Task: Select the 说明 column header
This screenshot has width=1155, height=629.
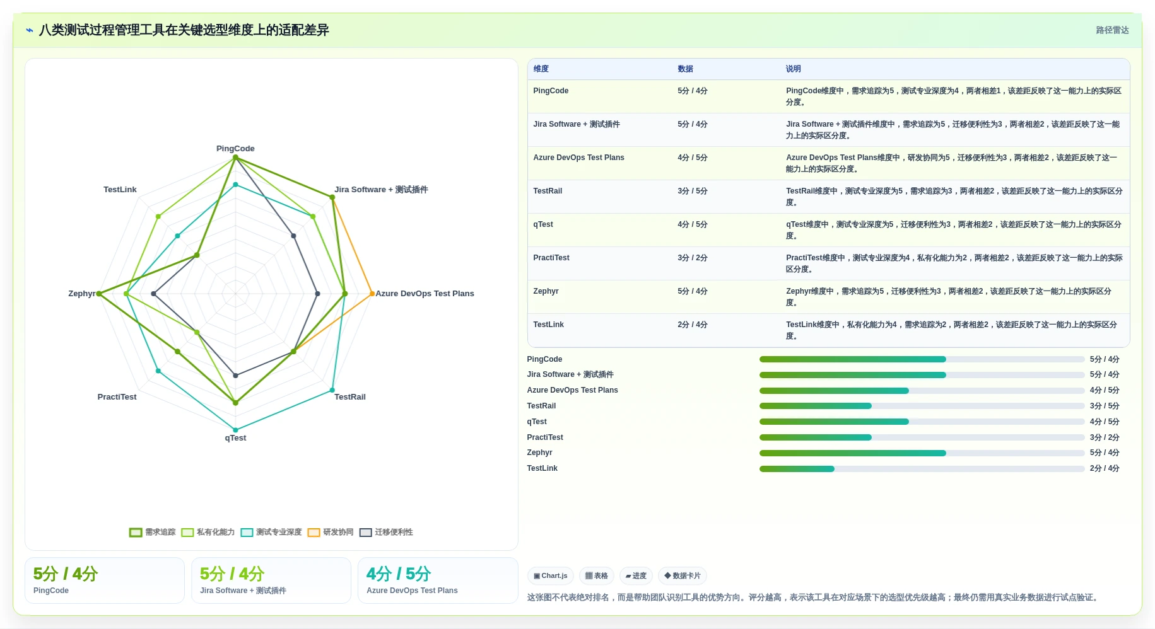Action: [x=793, y=69]
